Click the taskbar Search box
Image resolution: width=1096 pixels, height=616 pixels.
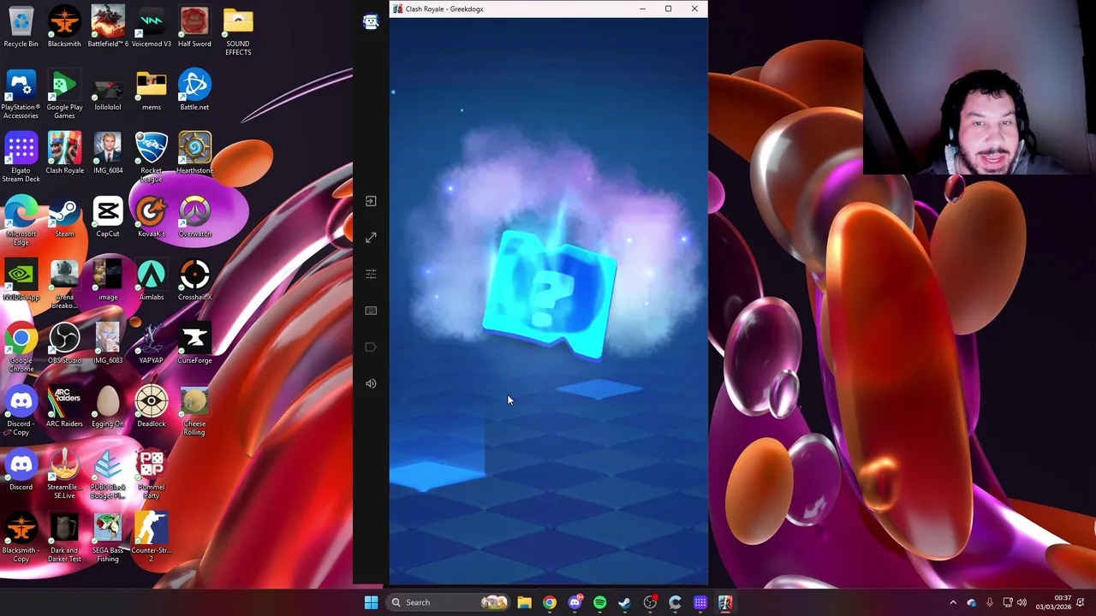pyautogui.click(x=448, y=602)
